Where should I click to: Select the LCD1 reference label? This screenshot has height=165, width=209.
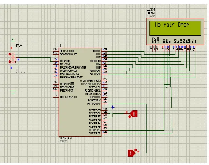[151, 9]
